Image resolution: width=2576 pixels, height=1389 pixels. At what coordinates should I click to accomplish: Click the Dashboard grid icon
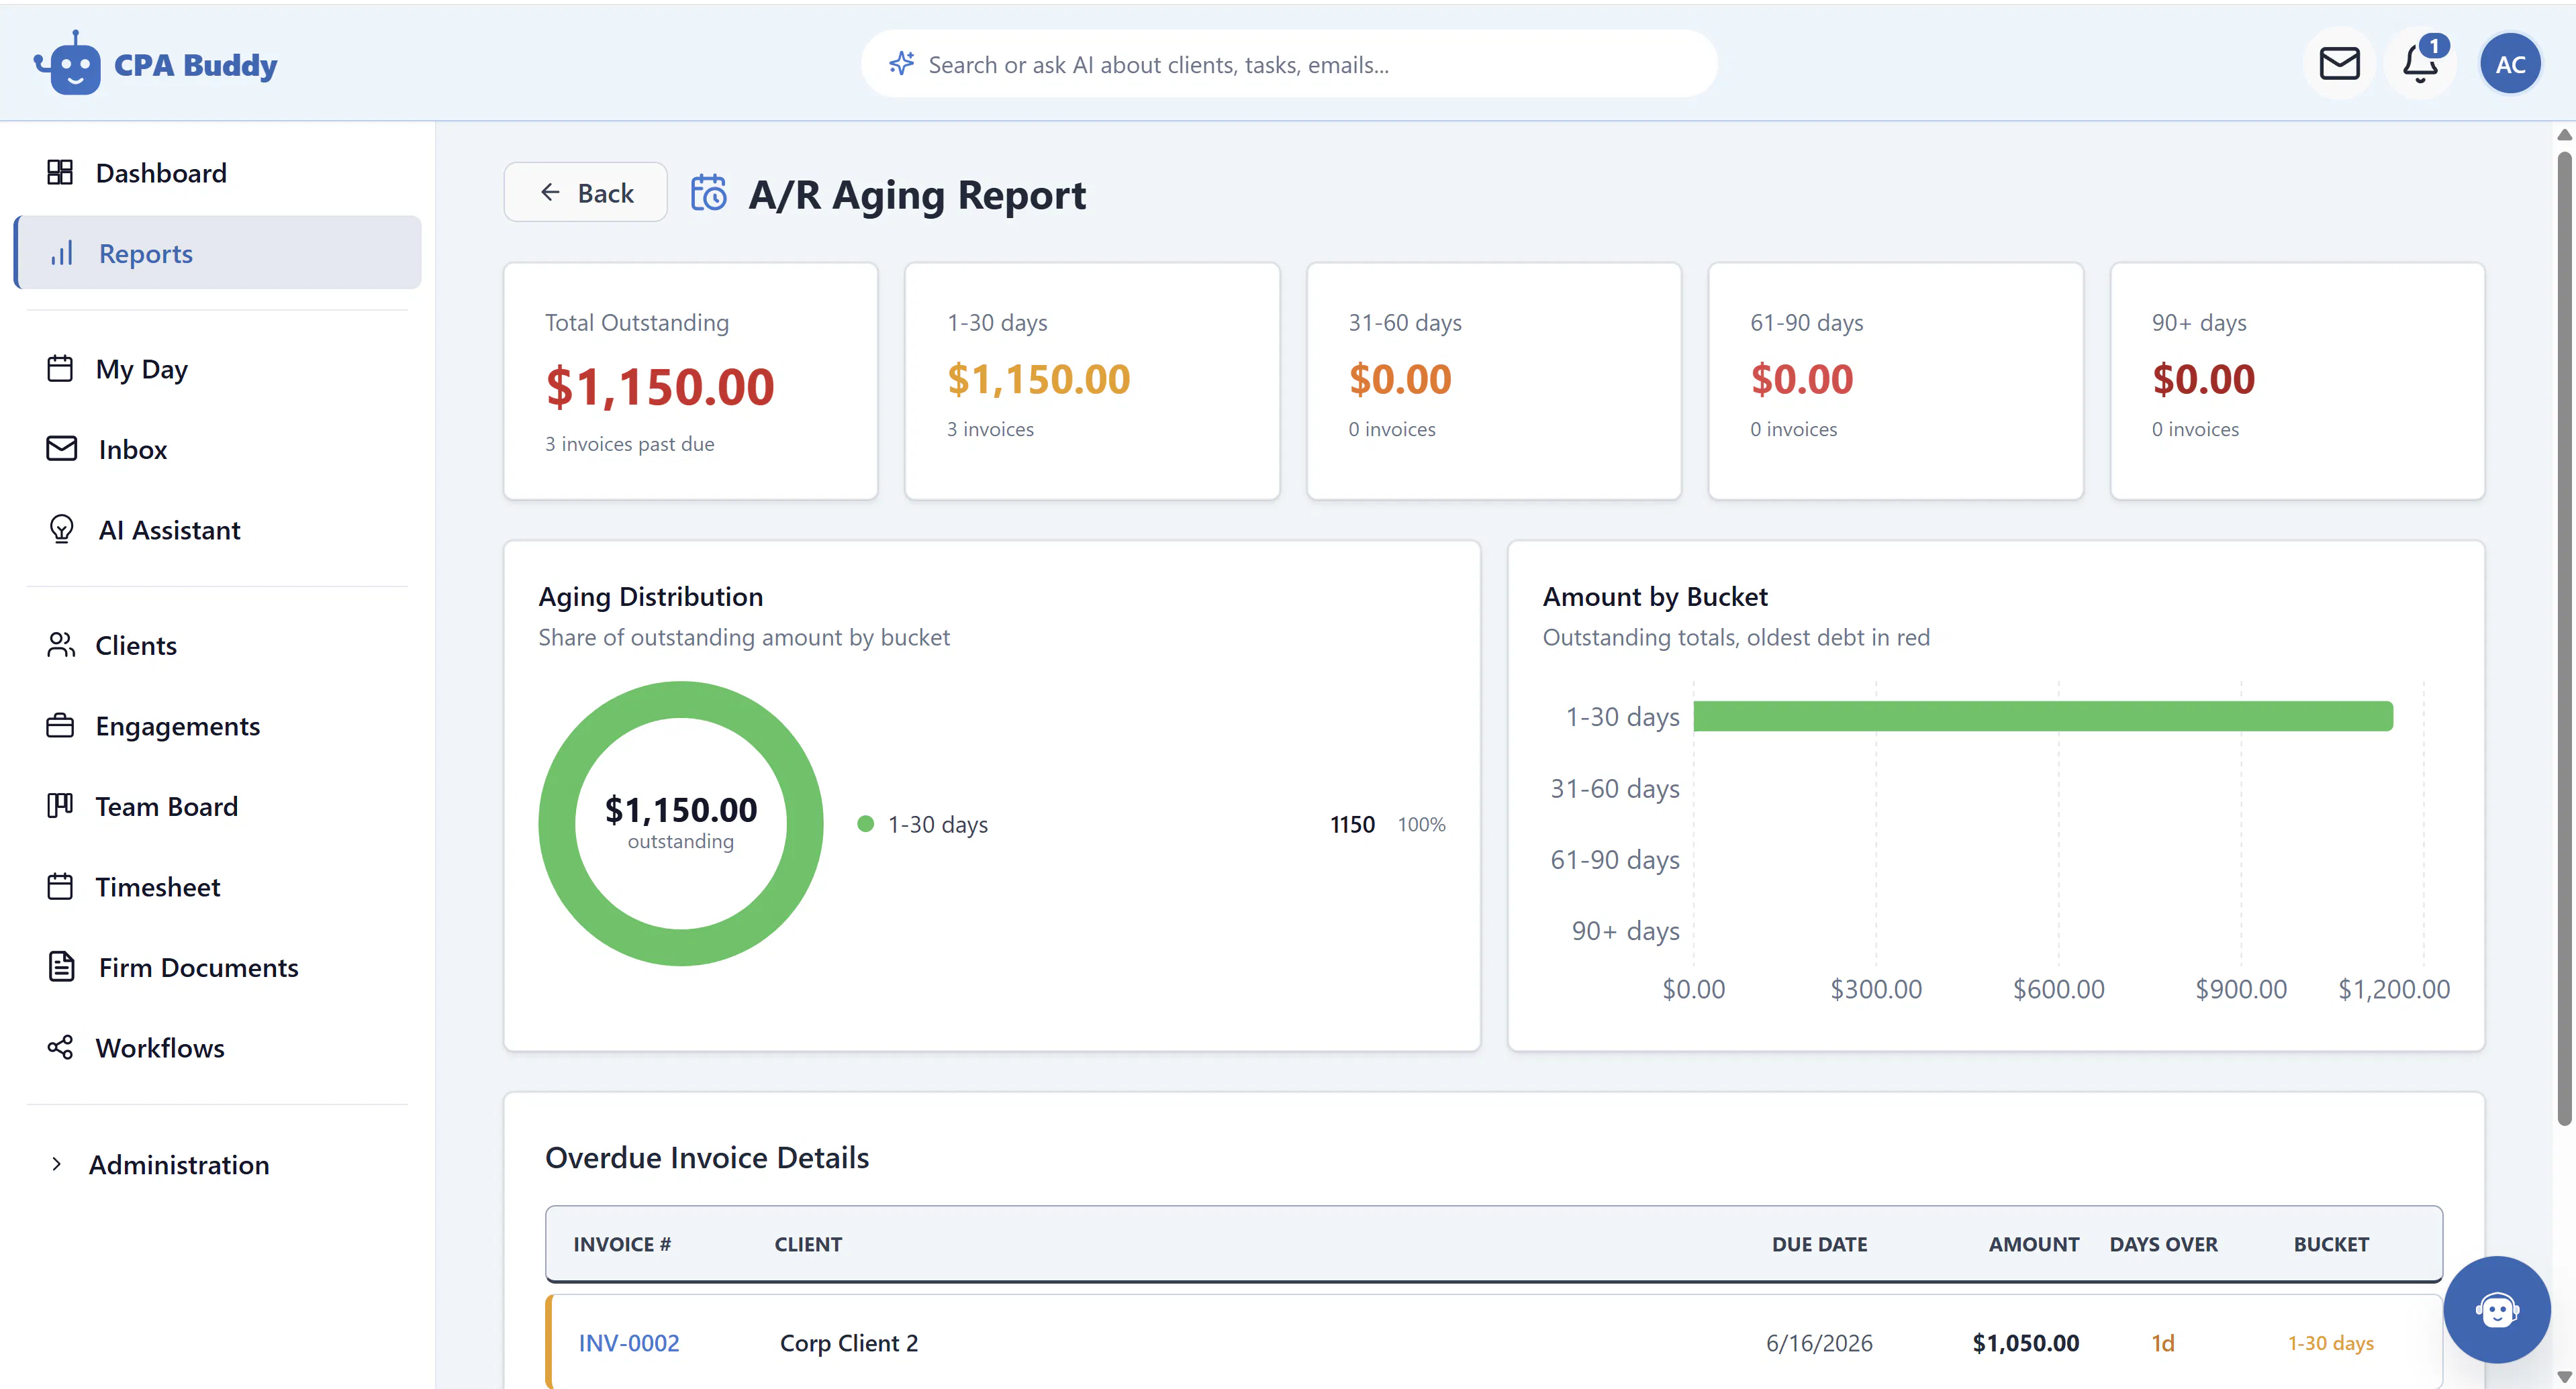pyautogui.click(x=60, y=173)
